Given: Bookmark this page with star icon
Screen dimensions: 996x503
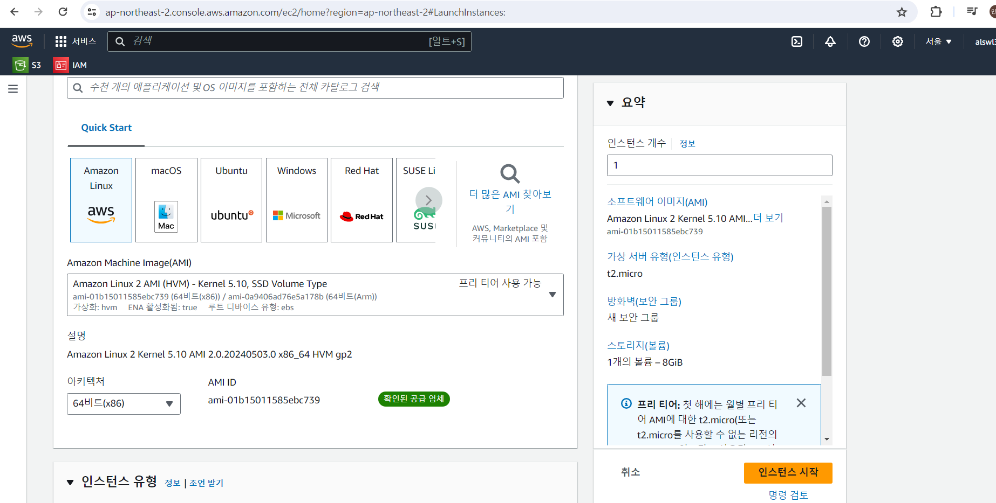Looking at the screenshot, I should pyautogui.click(x=902, y=12).
